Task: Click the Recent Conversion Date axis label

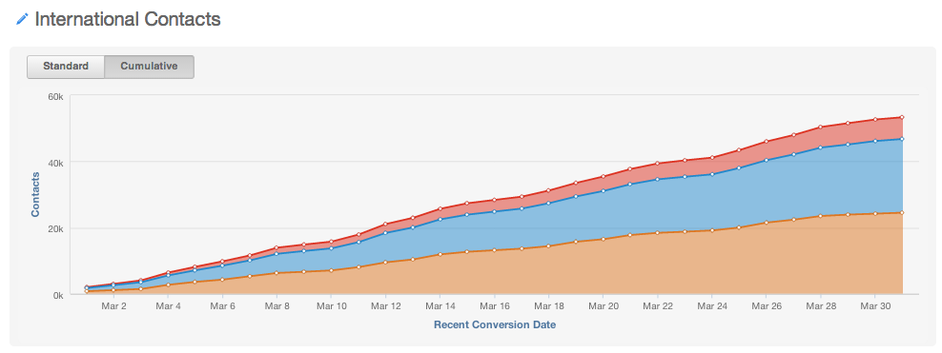Action: point(495,325)
